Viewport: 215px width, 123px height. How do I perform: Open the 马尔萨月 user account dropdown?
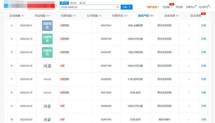205,7
